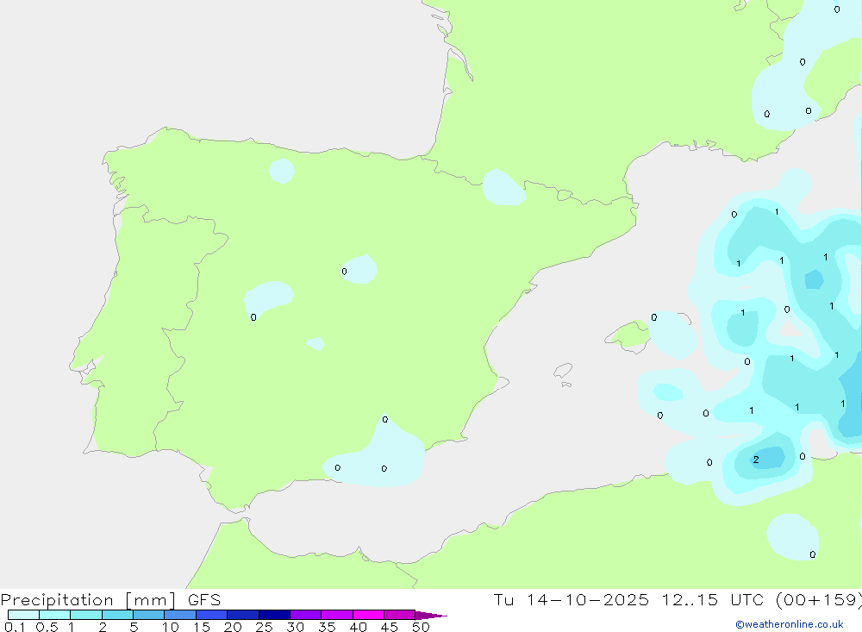Click the "30" legend scale label
Screen dimensions: 862x632
[x=295, y=627]
